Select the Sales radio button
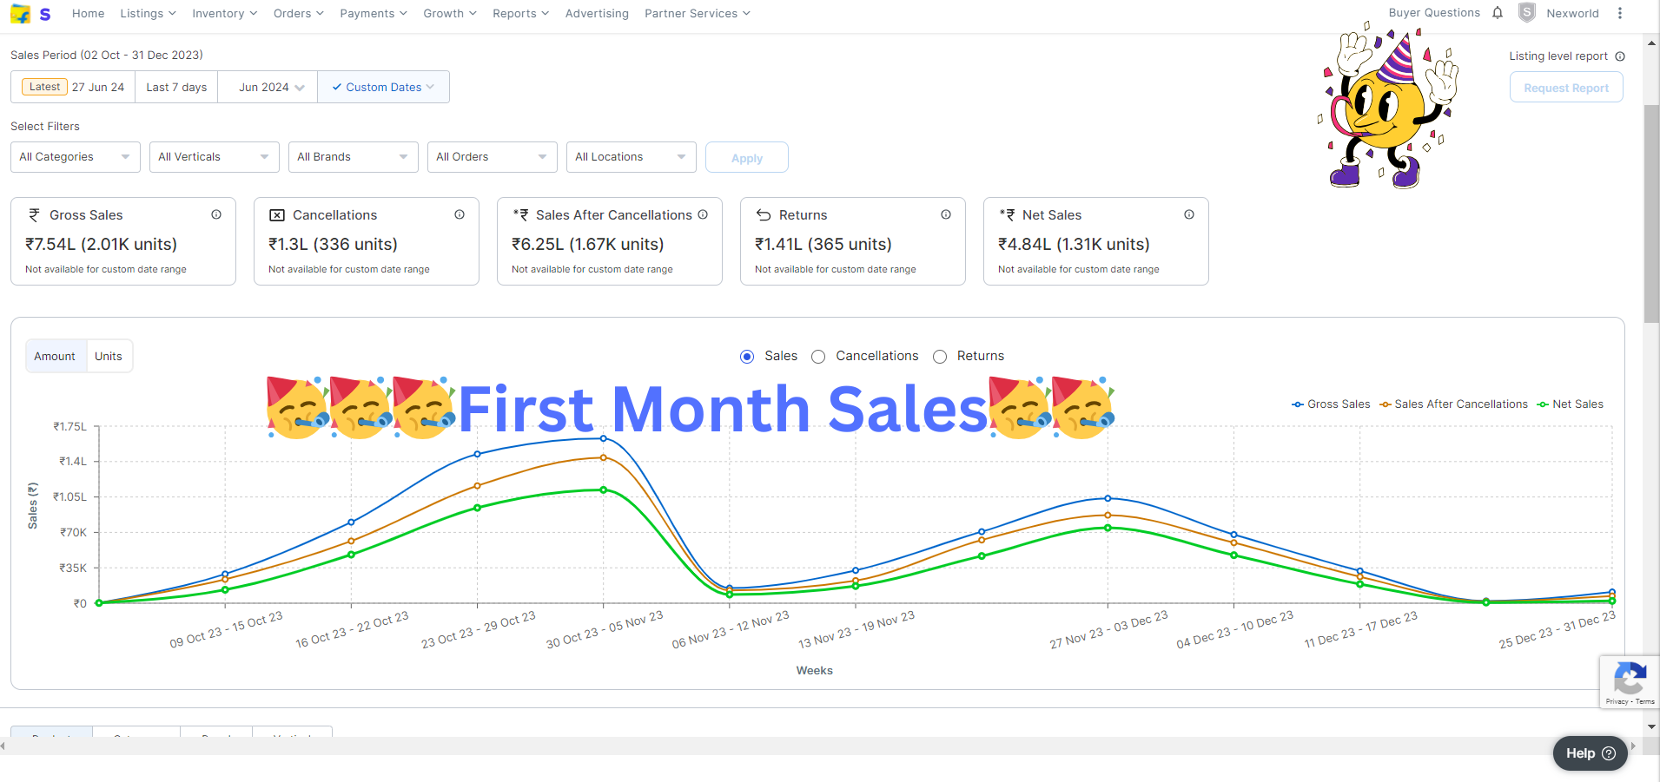The width and height of the screenshot is (1660, 782). pos(747,357)
